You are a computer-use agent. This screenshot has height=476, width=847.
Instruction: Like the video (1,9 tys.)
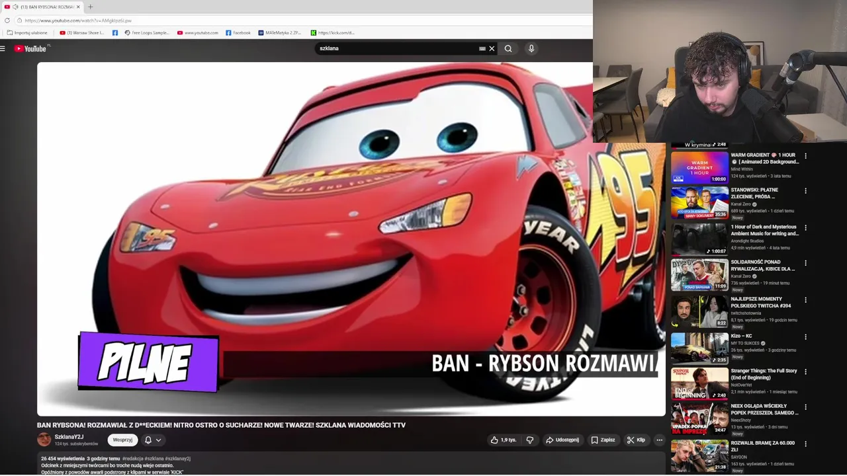pos(504,440)
